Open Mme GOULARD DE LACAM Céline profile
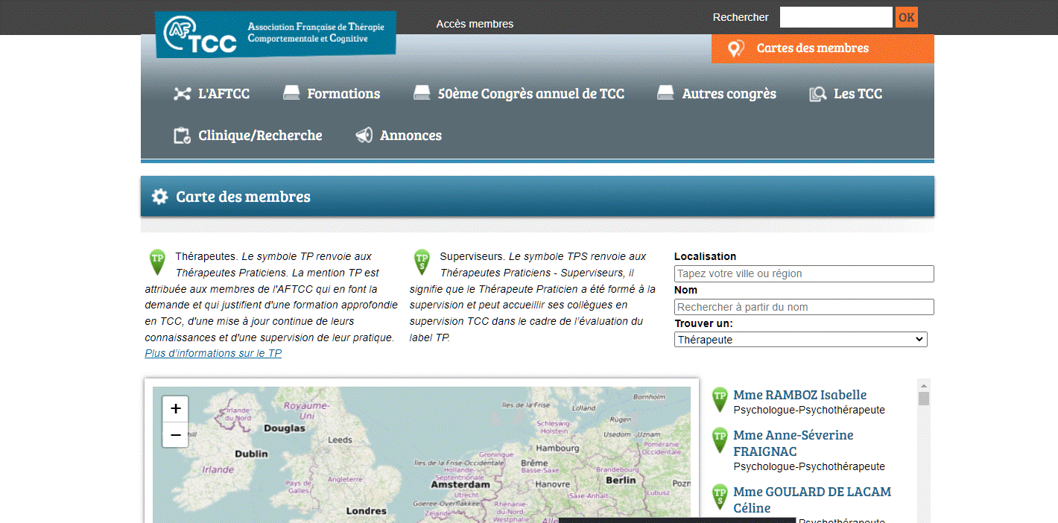Image resolution: width=1058 pixels, height=523 pixels. (812, 500)
